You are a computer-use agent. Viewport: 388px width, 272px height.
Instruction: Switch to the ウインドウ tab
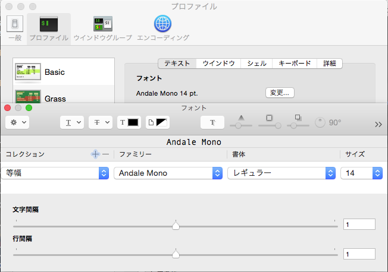[x=218, y=63]
